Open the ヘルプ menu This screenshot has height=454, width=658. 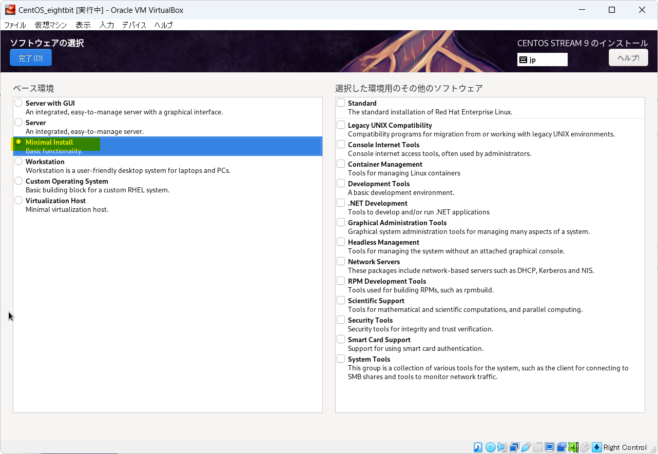[x=164, y=25]
